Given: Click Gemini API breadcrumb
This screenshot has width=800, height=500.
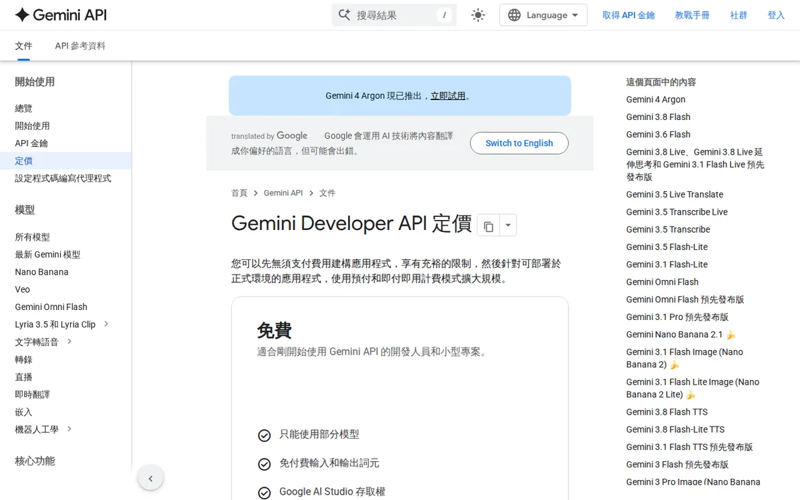Looking at the screenshot, I should [283, 193].
